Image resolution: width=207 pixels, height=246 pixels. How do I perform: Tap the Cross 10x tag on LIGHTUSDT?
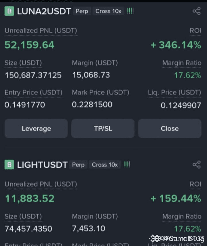tap(105, 164)
